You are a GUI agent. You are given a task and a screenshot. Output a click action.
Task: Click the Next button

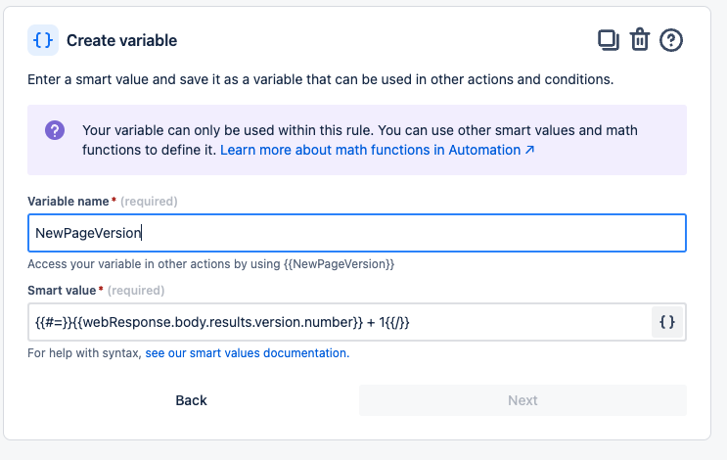(523, 400)
